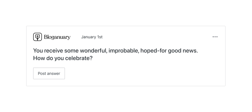Viewport: 252px width, 112px height.
Task: Open the card's overflow menu dots
Action: pyautogui.click(x=215, y=37)
